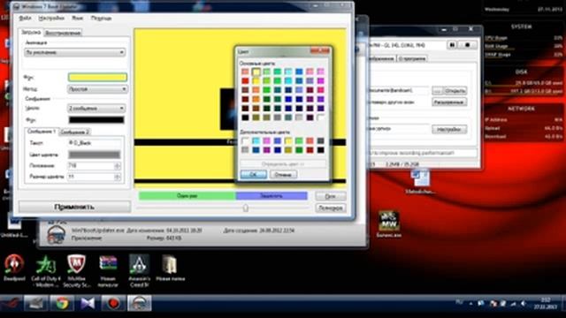
Task: Click the volume icon in the system tray
Action: (524, 304)
